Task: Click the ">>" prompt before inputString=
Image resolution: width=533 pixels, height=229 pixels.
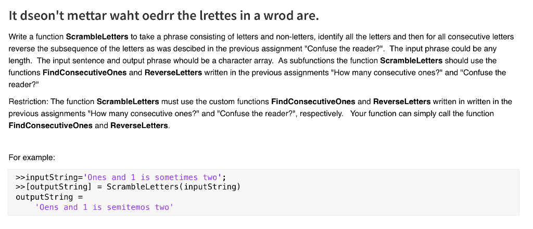Action: click(x=20, y=177)
